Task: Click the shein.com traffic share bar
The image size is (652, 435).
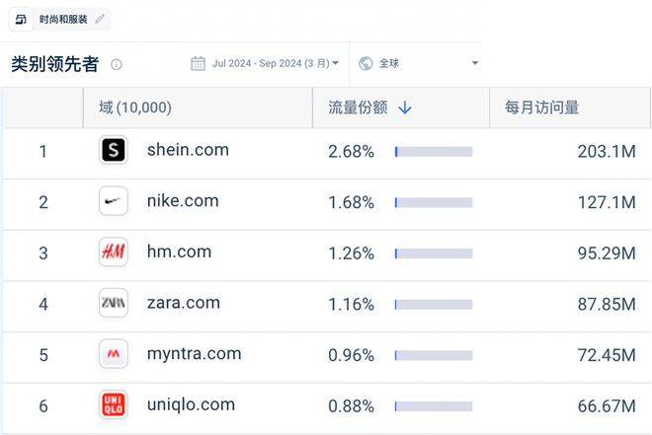Action: point(433,151)
